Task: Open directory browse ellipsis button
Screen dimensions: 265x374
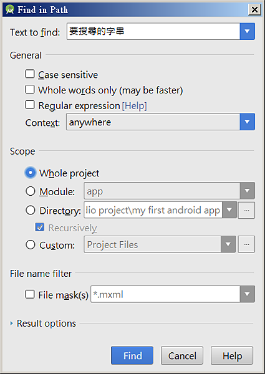Action: 247,211
